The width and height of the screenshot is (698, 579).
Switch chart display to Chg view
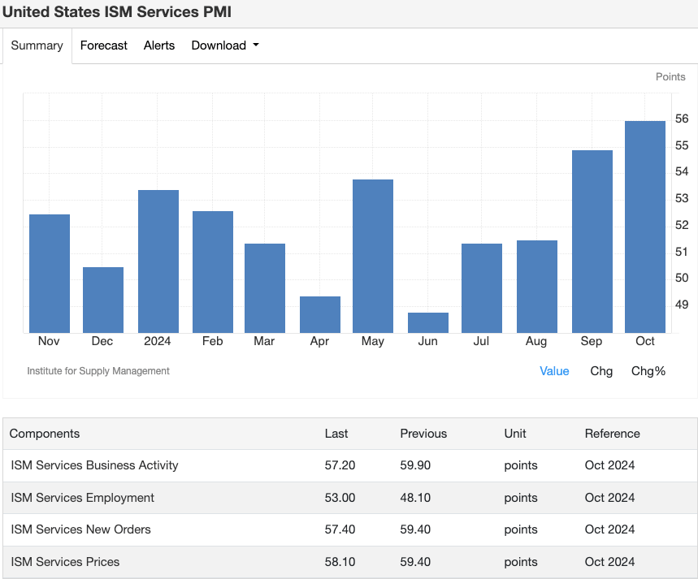point(601,371)
